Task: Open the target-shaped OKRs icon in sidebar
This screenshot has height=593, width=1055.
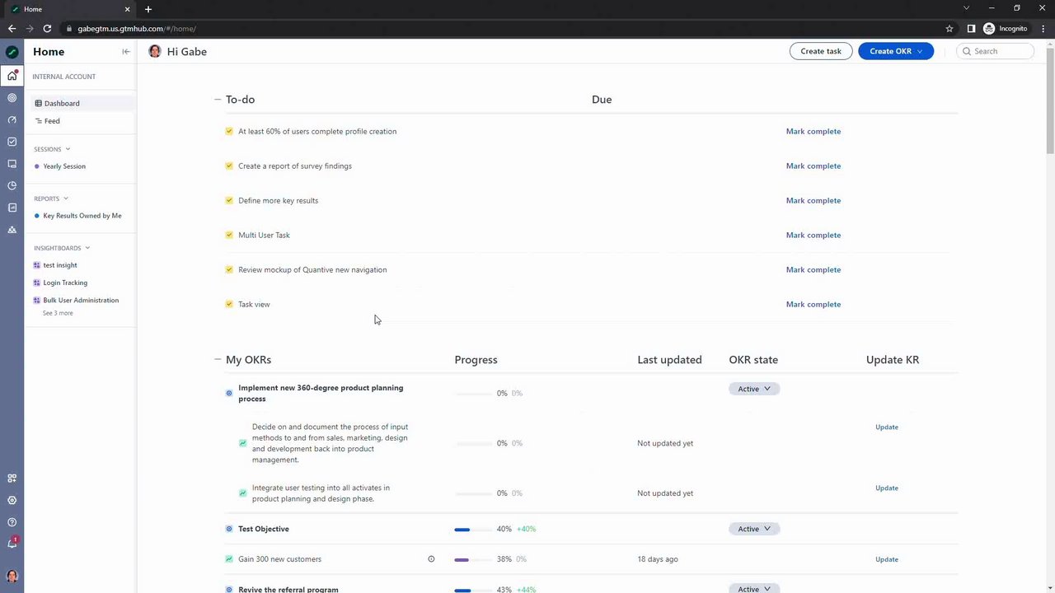Action: click(12, 98)
